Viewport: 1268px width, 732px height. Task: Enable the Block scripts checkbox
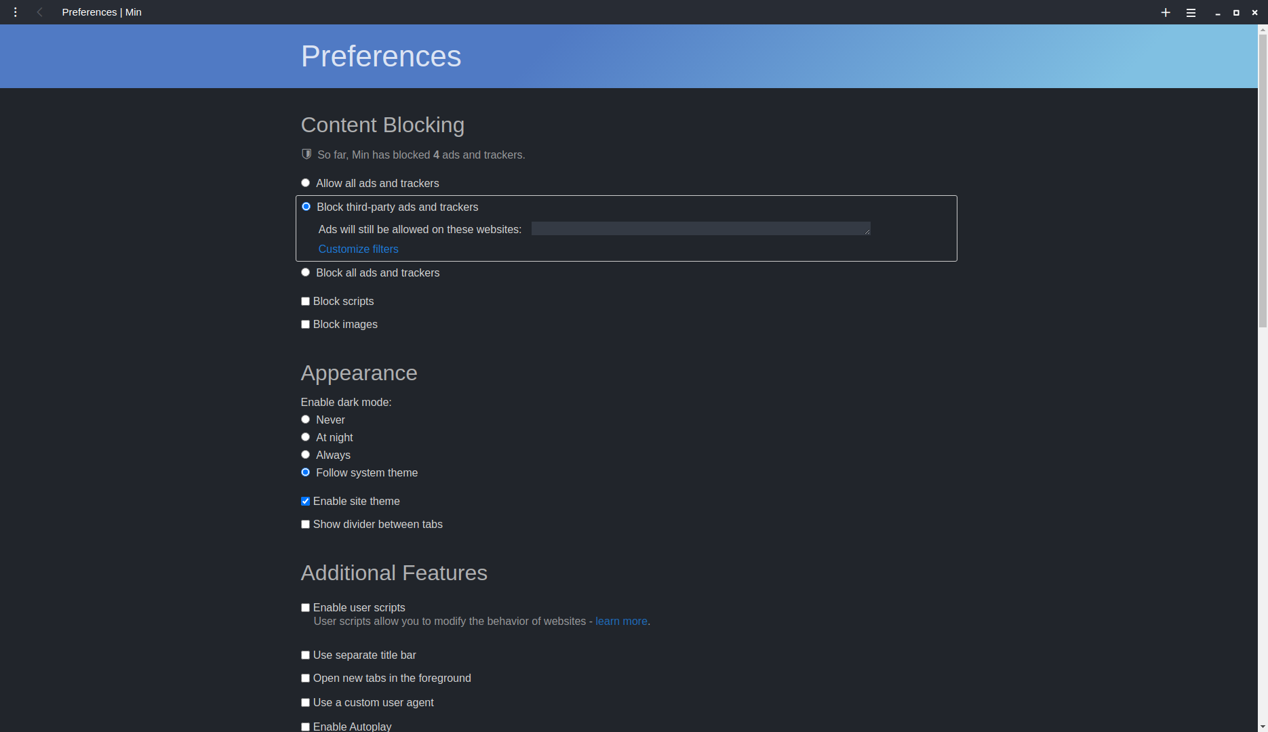click(x=305, y=301)
